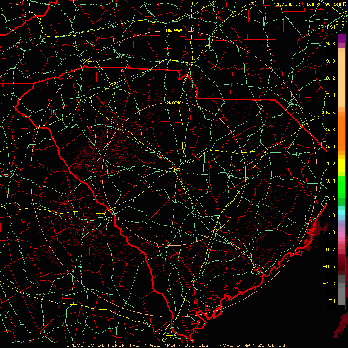Viewport: 348px width, 348px height.
Task: Click the 08:03 timestamp text
Action: click(276, 345)
